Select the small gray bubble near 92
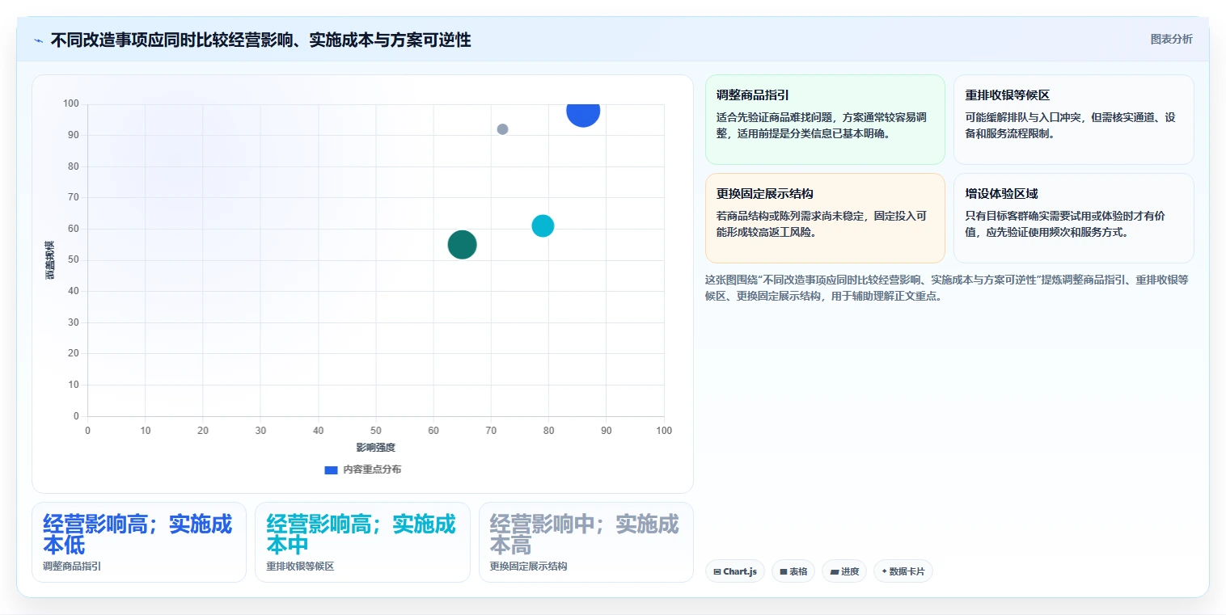The height and width of the screenshot is (615, 1226). pyautogui.click(x=502, y=129)
